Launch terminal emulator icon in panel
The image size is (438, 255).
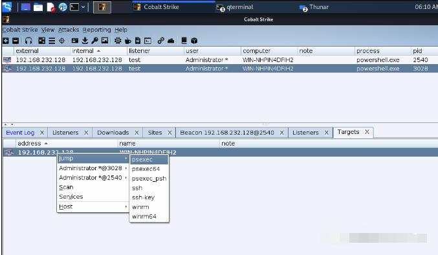point(74,7)
